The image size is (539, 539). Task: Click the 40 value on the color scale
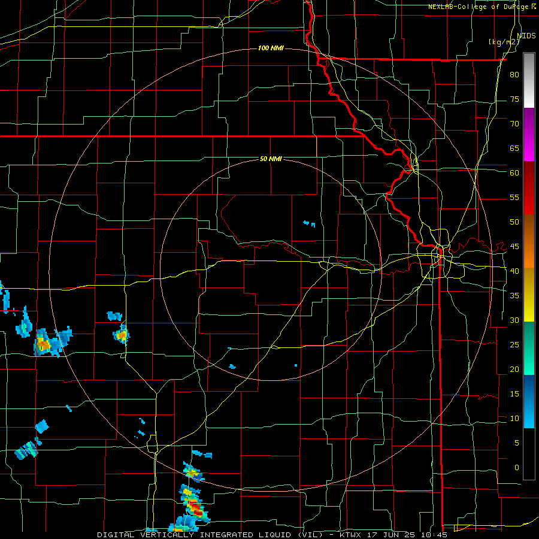pyautogui.click(x=514, y=271)
